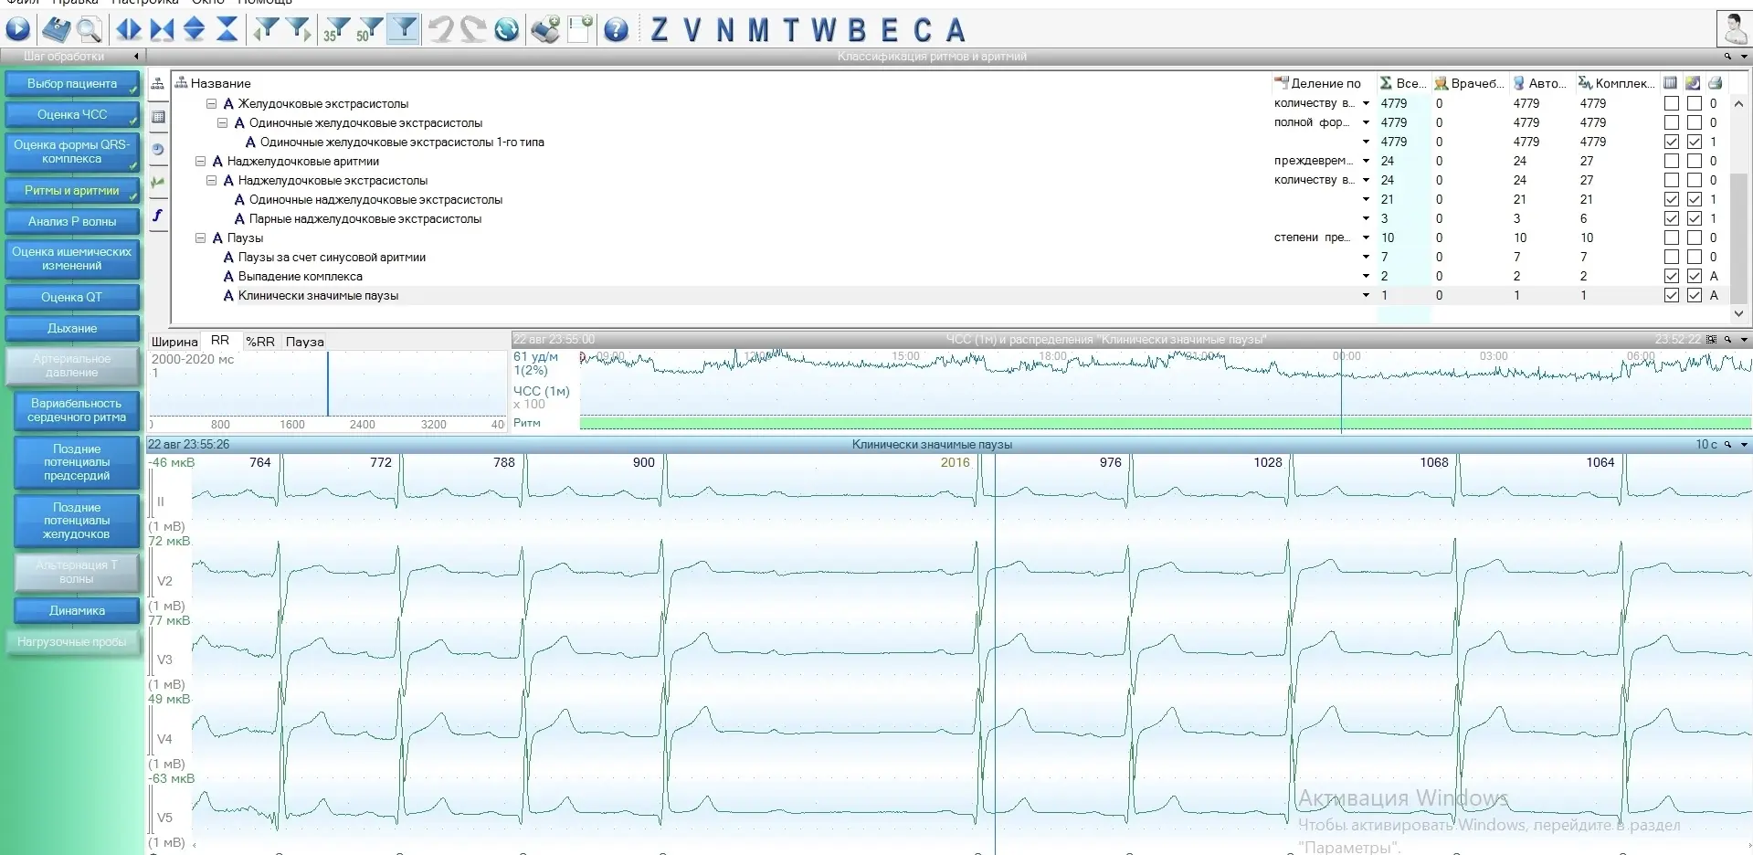
Task: Click the filter icon with left arrow
Action: tap(266, 30)
